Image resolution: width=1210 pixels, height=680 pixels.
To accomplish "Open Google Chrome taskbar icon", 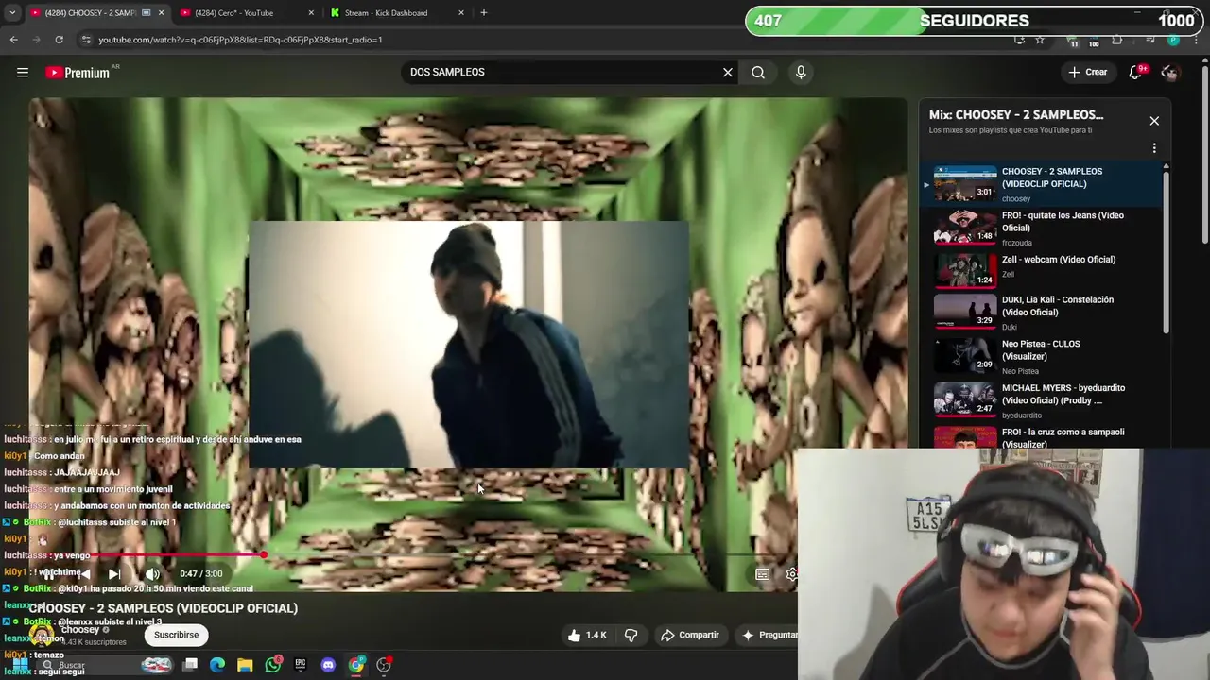I will (356, 665).
